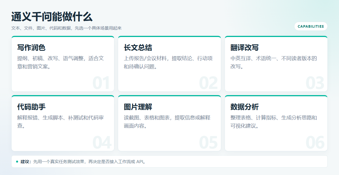This screenshot has width=339, height=175.
Task: Click description 读截图、表格和图表
Action: point(167,122)
